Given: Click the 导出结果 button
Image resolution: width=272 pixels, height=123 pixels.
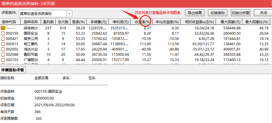Looking at the screenshot, I should 195,13.
